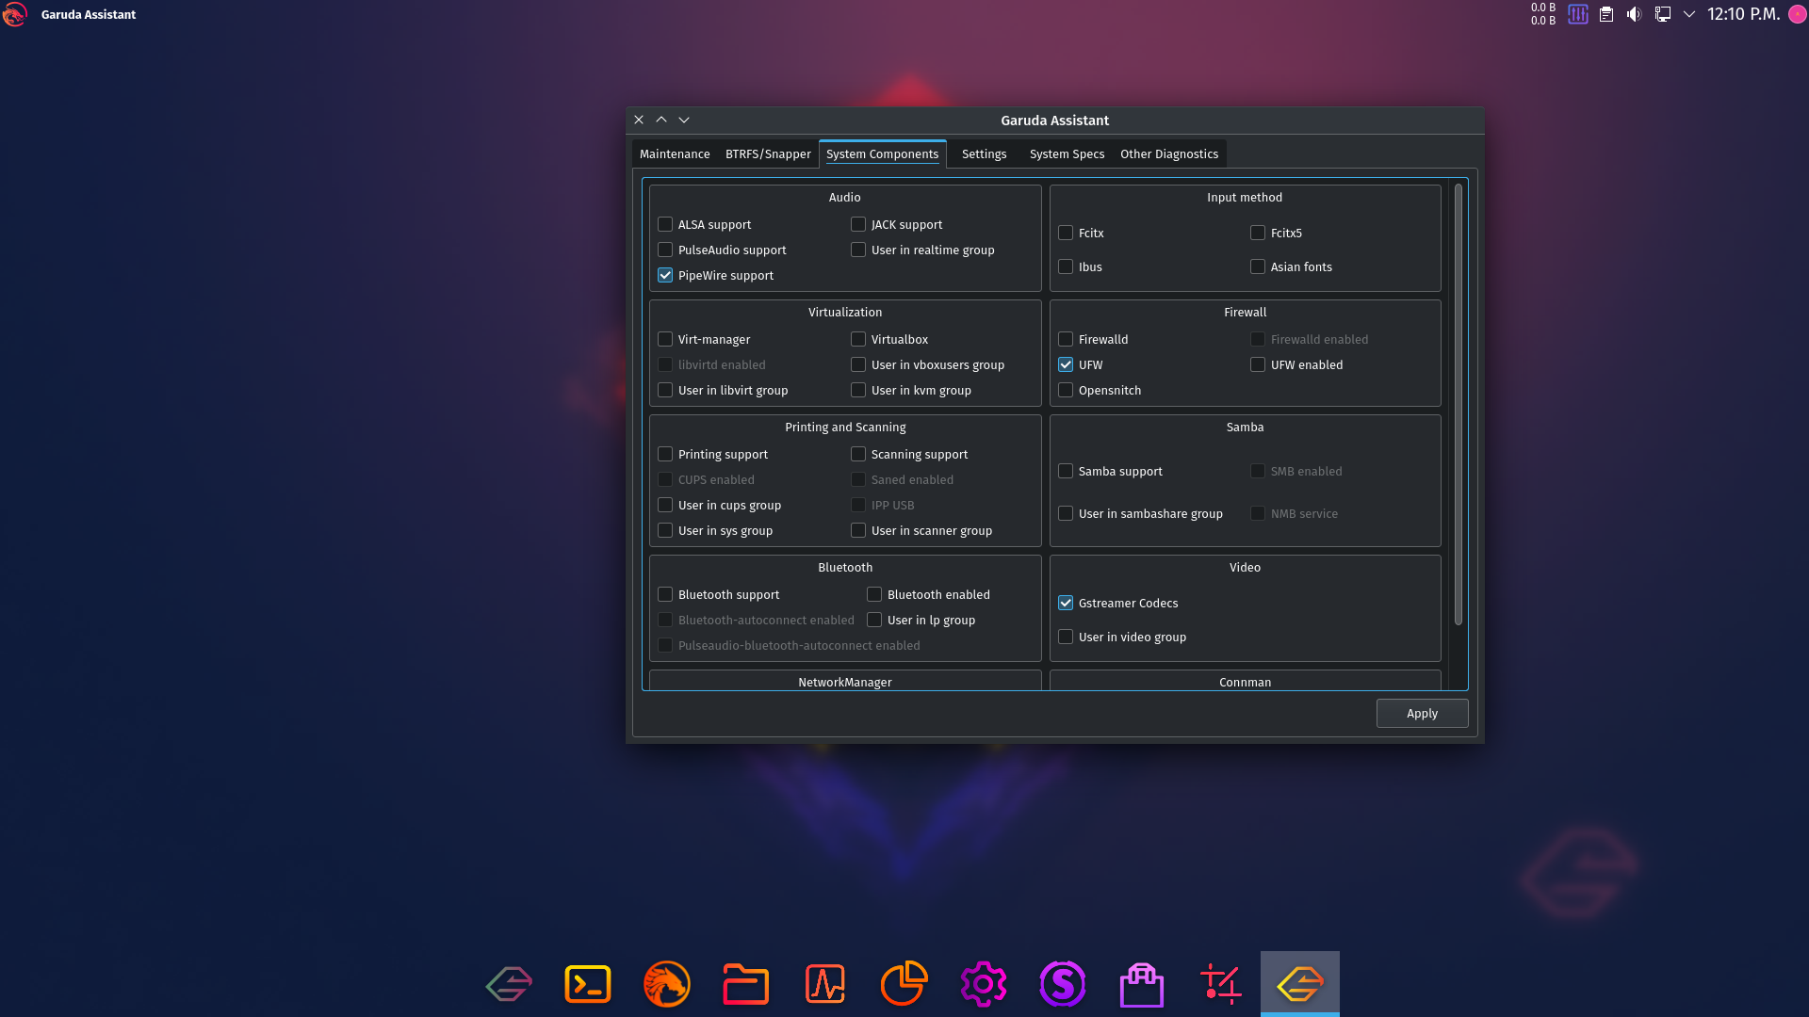Launch the dragon-logo browser in the dock
The height and width of the screenshot is (1017, 1809).
tap(667, 985)
